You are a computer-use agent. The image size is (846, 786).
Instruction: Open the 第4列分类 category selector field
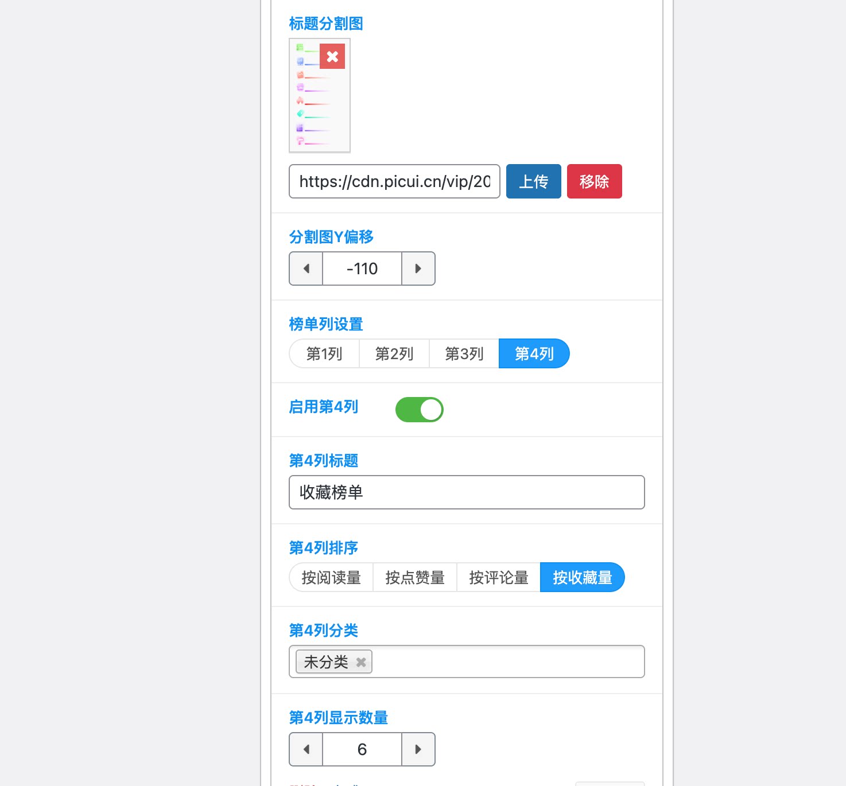coord(505,662)
